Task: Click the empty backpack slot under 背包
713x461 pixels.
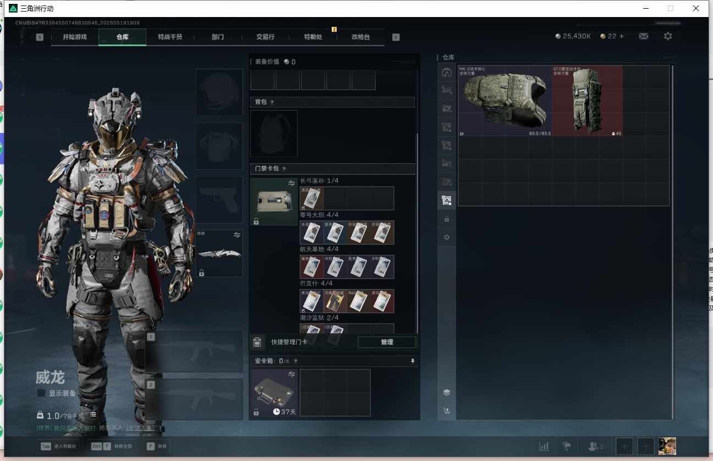Action: pos(274,134)
